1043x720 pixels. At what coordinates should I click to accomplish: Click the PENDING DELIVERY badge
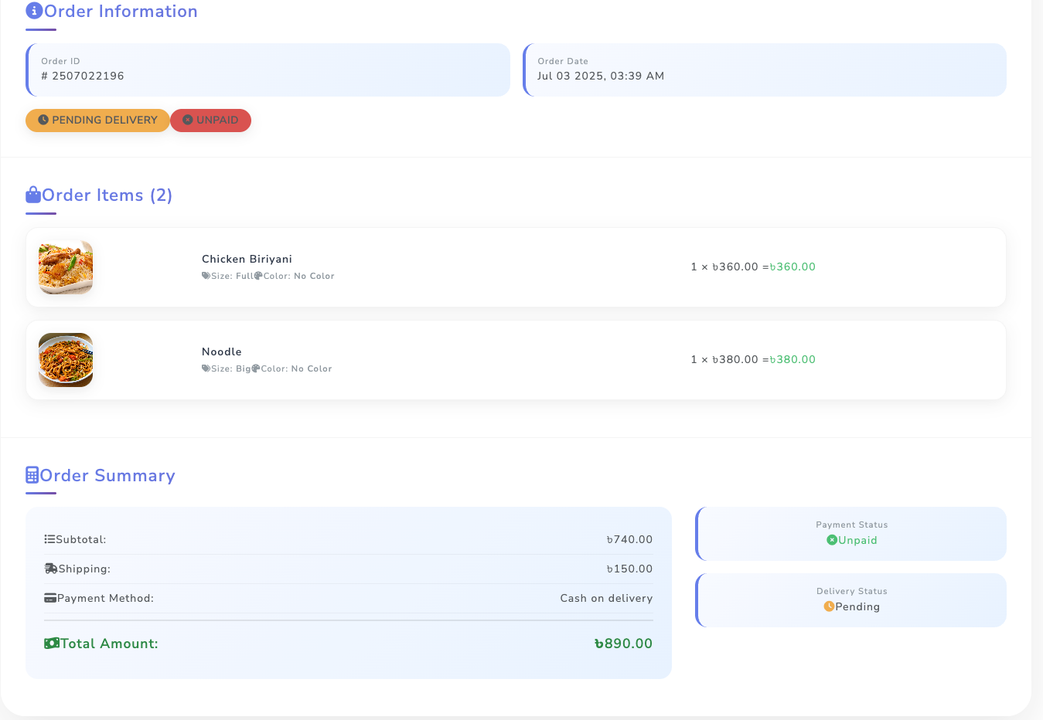click(x=97, y=121)
